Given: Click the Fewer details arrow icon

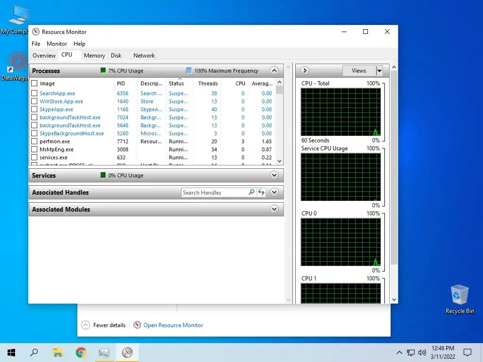Looking at the screenshot, I should pos(86,325).
